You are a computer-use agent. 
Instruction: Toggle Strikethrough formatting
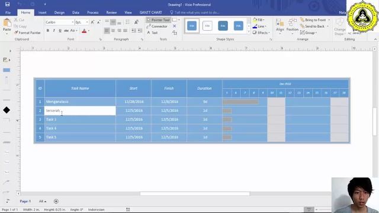pos(66,31)
